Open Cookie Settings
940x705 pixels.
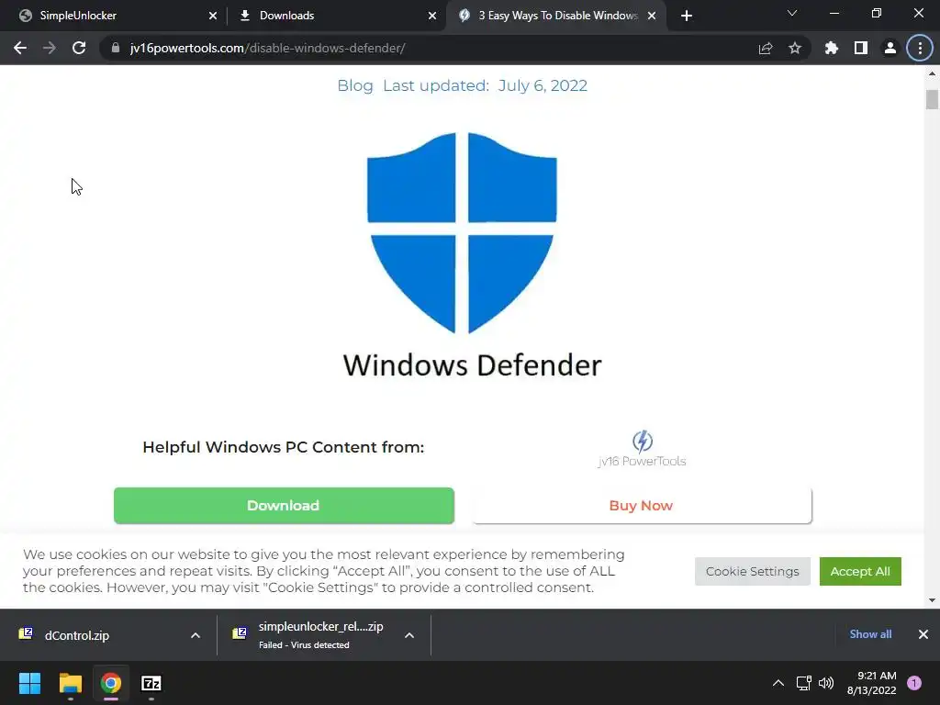(753, 571)
